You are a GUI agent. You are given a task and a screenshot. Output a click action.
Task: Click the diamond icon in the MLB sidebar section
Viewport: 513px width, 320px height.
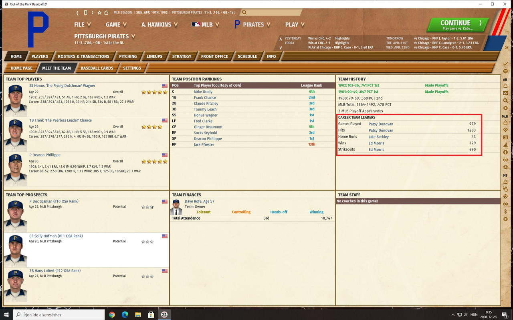(505, 130)
